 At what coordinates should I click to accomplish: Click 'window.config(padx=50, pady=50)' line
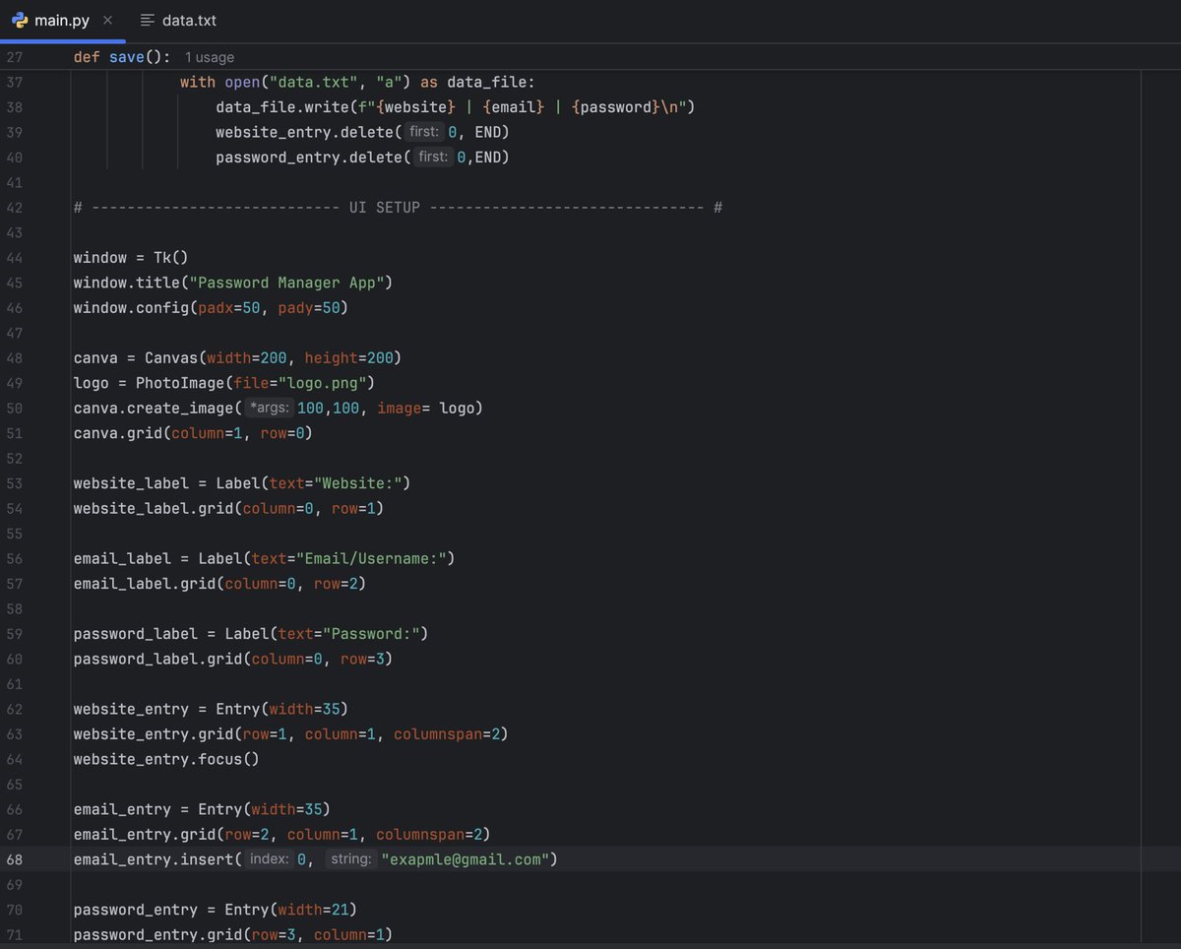click(x=212, y=308)
